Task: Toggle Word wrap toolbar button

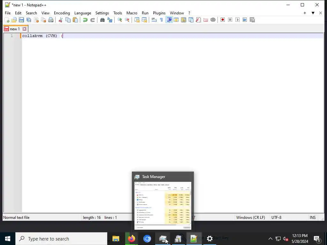Action: coord(154,20)
